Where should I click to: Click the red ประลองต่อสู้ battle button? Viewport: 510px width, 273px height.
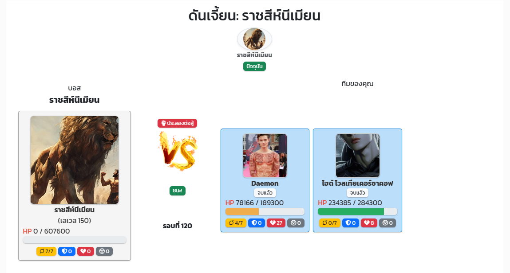click(x=177, y=123)
